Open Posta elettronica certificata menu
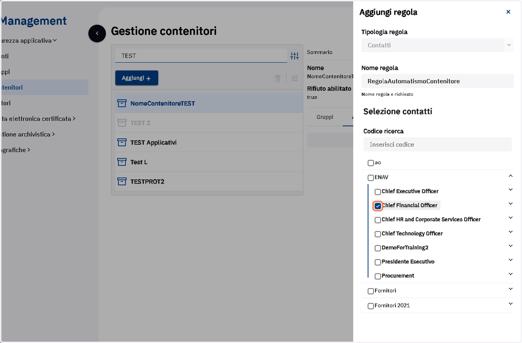522x343 pixels. (38, 118)
